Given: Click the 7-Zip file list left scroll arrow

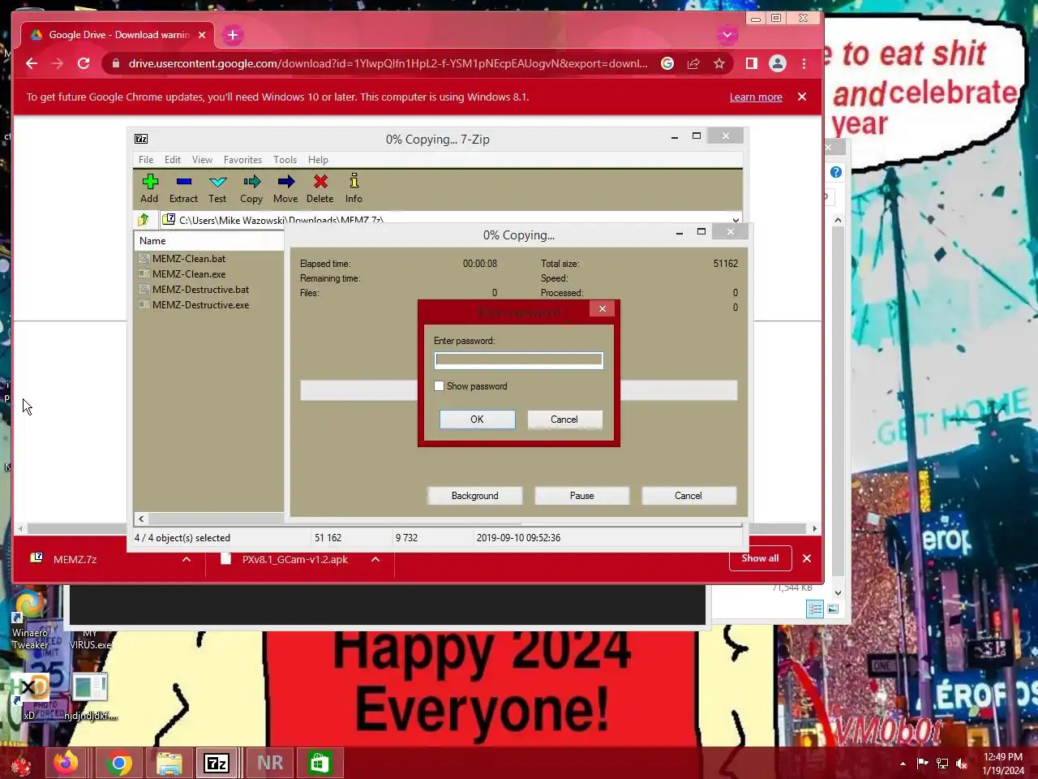Looking at the screenshot, I should [x=141, y=519].
